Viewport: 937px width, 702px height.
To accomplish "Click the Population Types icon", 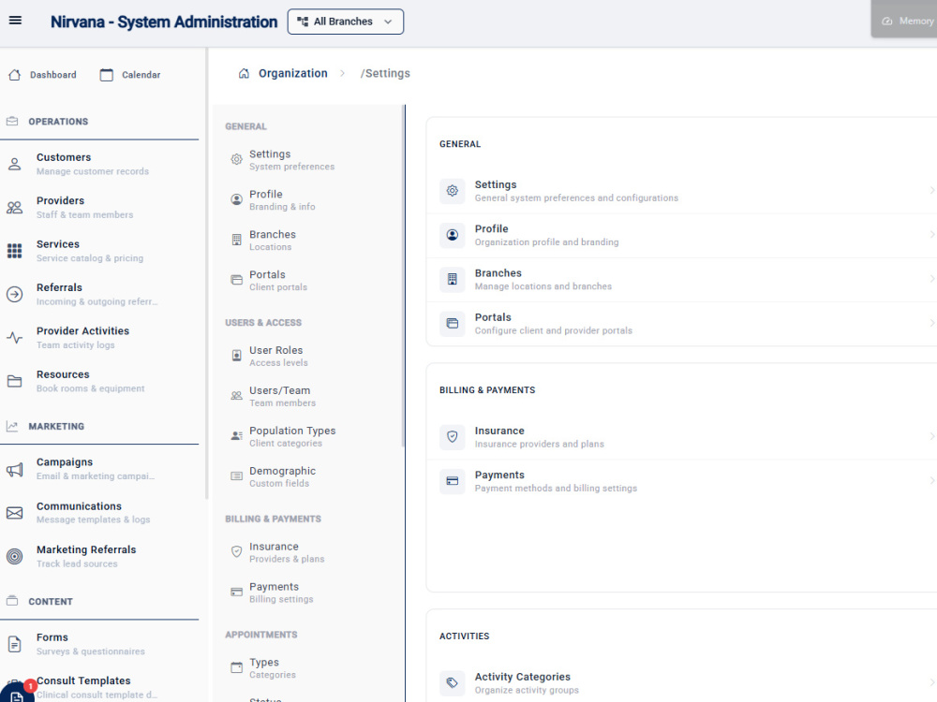I will click(237, 436).
